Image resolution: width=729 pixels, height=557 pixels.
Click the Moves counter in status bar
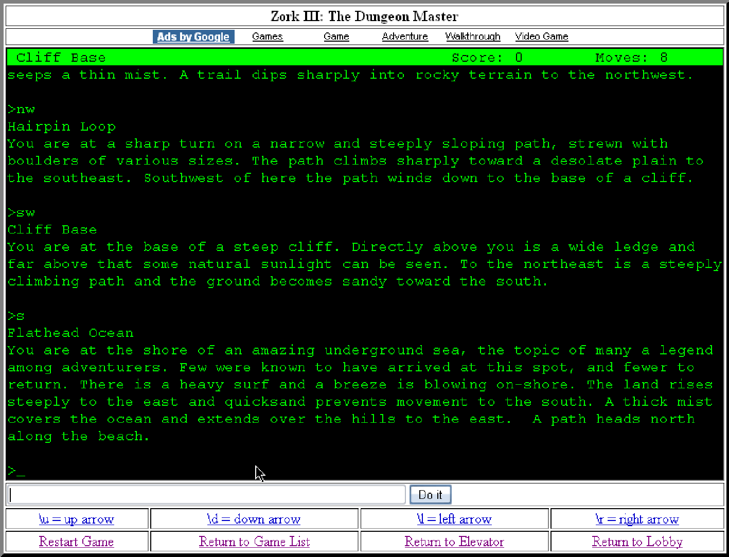631,58
